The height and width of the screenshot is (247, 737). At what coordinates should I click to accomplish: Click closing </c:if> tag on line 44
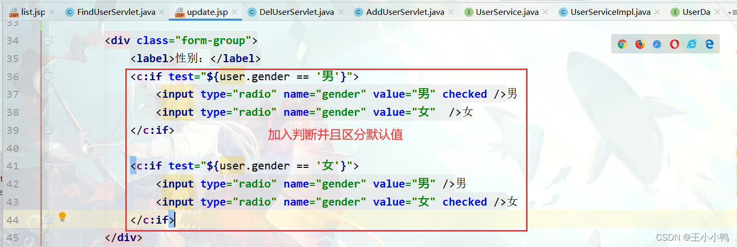tap(152, 219)
